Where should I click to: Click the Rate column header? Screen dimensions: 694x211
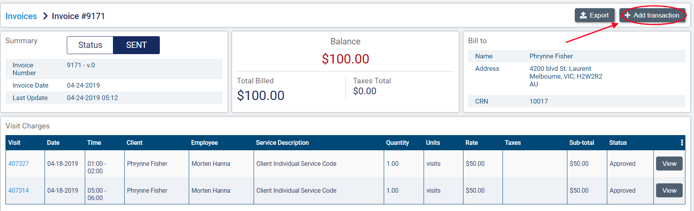[472, 142]
